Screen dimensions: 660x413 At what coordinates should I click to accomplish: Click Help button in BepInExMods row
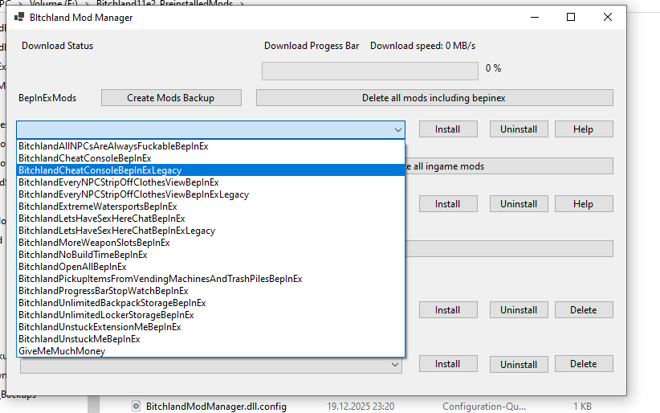584,129
